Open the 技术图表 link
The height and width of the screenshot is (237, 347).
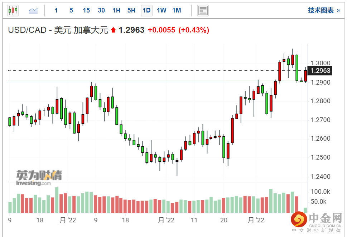tap(321, 10)
